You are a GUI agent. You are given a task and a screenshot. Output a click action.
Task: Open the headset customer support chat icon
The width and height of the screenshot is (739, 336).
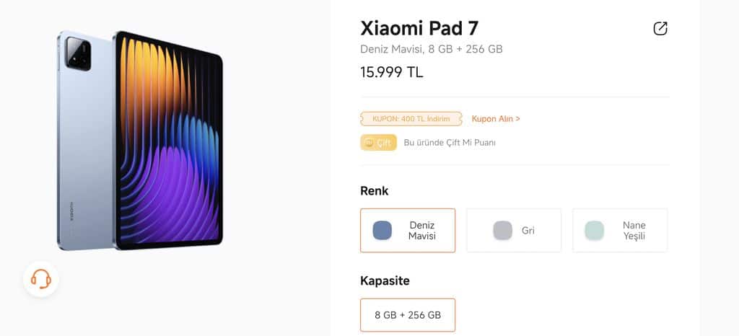pos(41,279)
